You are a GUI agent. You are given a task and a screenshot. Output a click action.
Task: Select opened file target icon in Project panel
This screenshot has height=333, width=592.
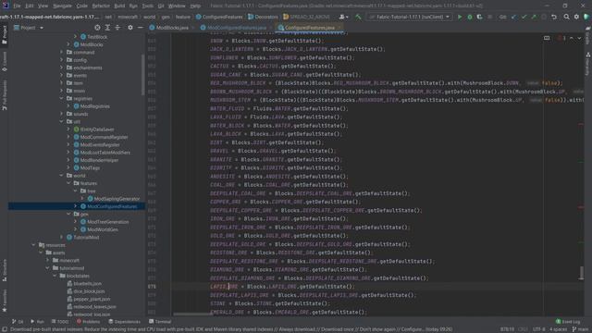click(x=97, y=28)
